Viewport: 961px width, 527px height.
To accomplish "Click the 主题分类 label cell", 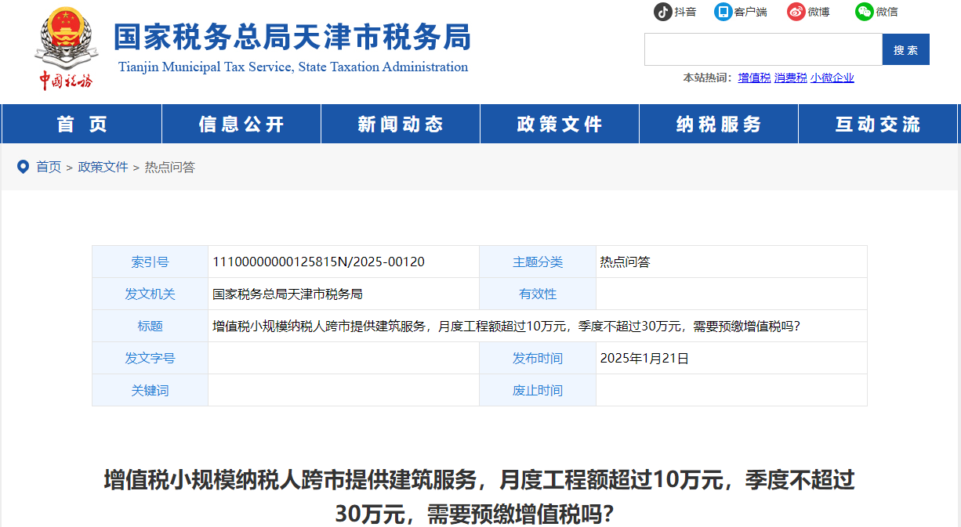I will (538, 262).
